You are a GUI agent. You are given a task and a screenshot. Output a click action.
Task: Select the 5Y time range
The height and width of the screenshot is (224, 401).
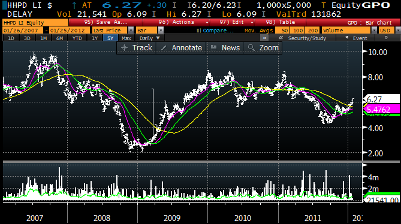point(110,38)
